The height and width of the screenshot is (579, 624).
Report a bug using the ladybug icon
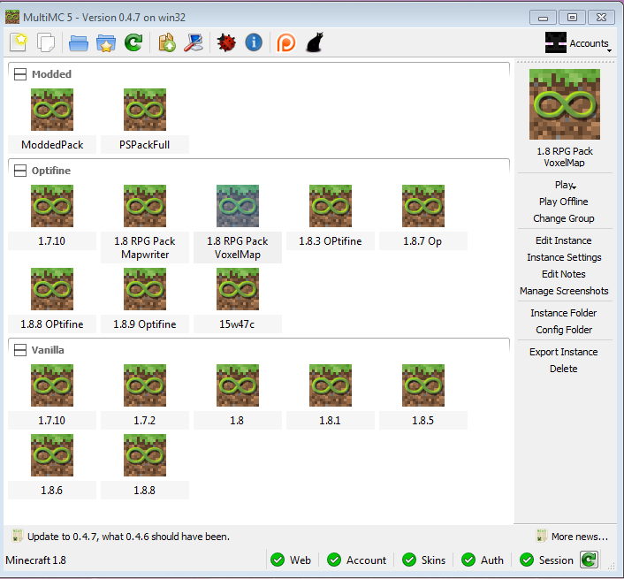pos(226,42)
